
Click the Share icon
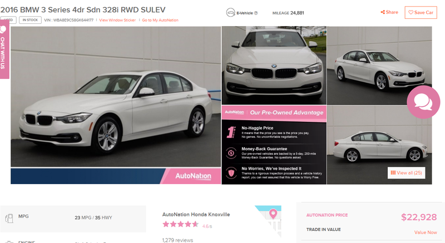(x=383, y=12)
